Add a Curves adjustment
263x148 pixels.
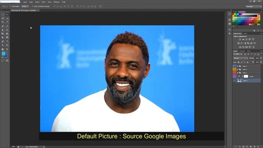[x=247, y=39]
